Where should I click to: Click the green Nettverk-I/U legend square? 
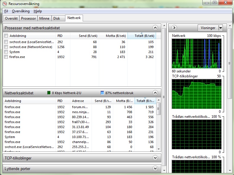(49, 93)
